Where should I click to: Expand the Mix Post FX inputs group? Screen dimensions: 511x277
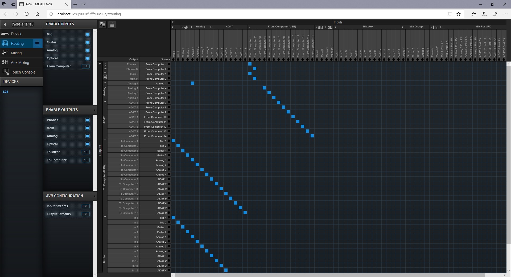coord(441,27)
